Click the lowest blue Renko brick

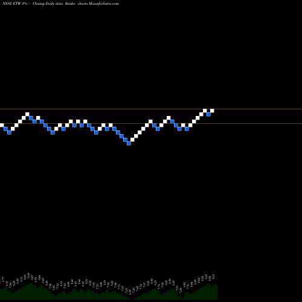(x=129, y=143)
